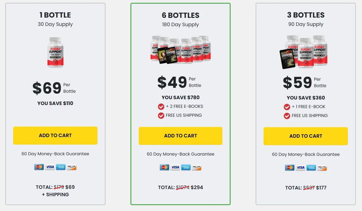Click the checkmark beside 2 FREE E-BOOKS
The image size is (362, 211).
161,107
